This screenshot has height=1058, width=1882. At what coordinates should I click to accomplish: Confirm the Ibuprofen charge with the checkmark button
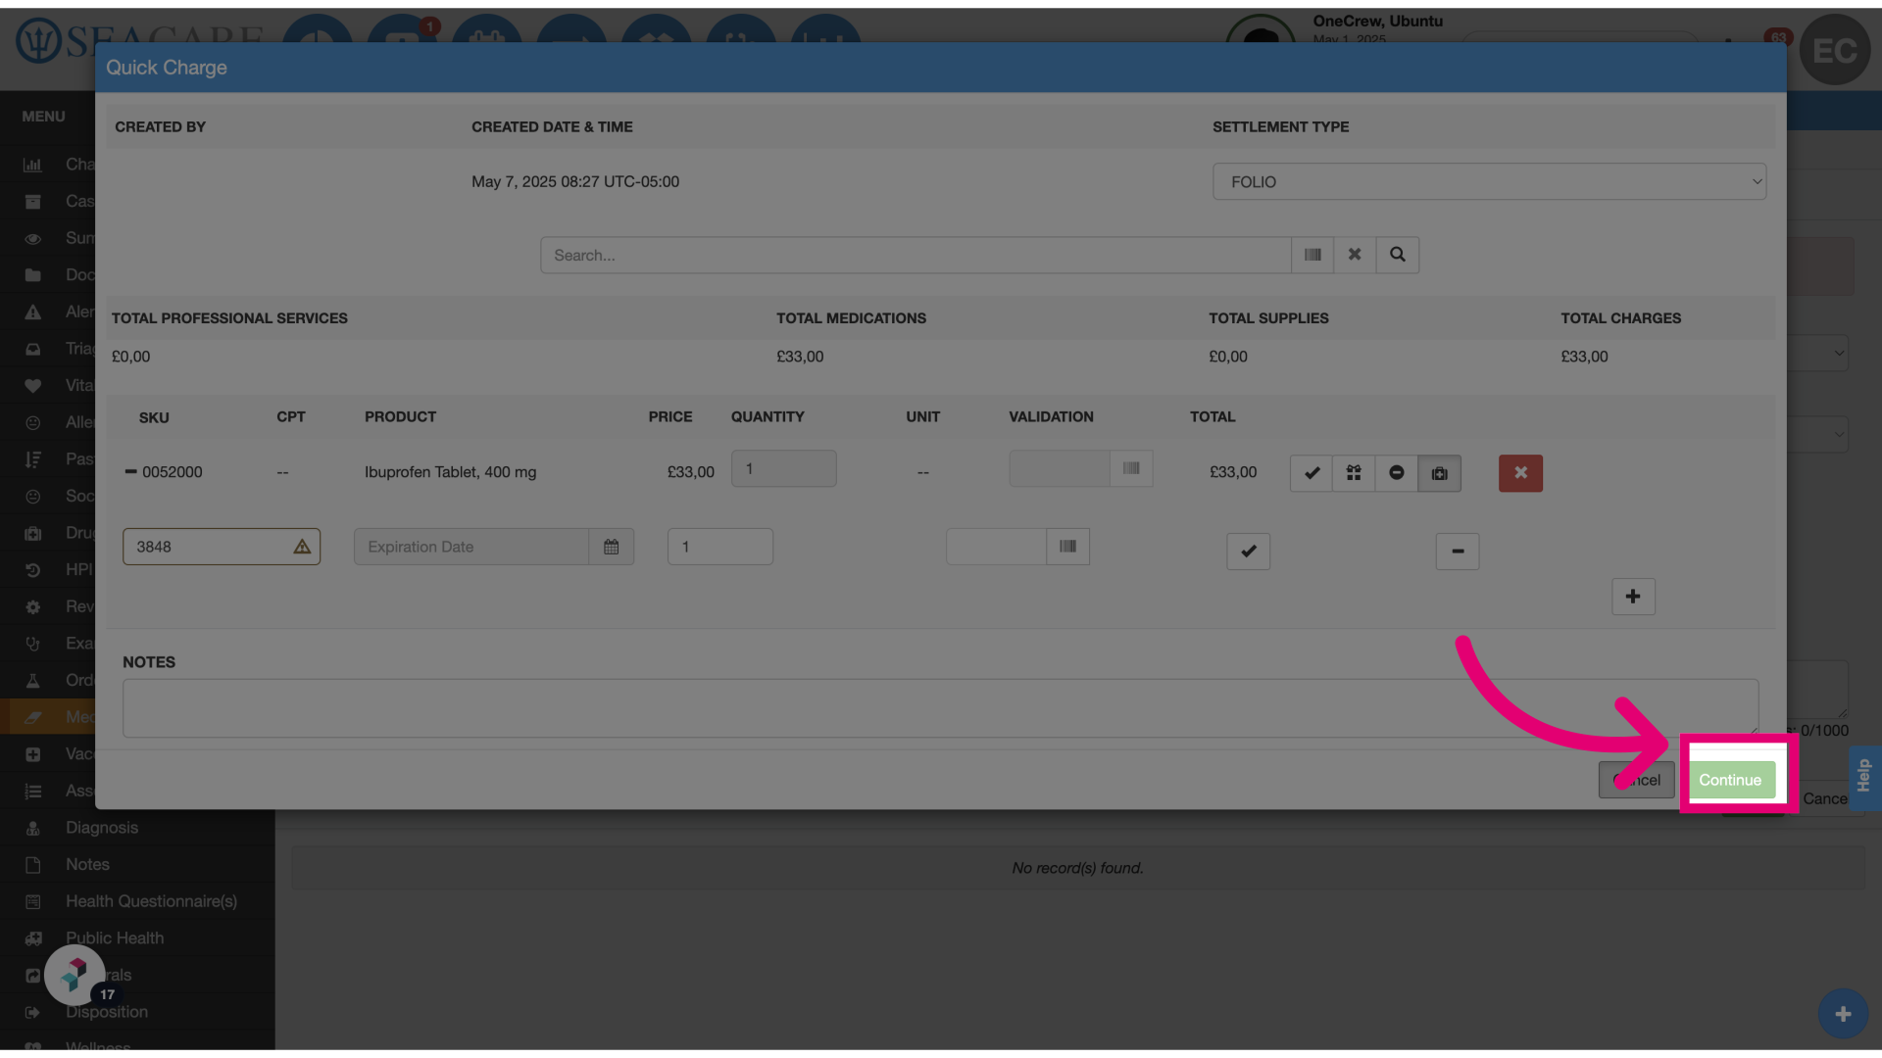coord(1312,473)
